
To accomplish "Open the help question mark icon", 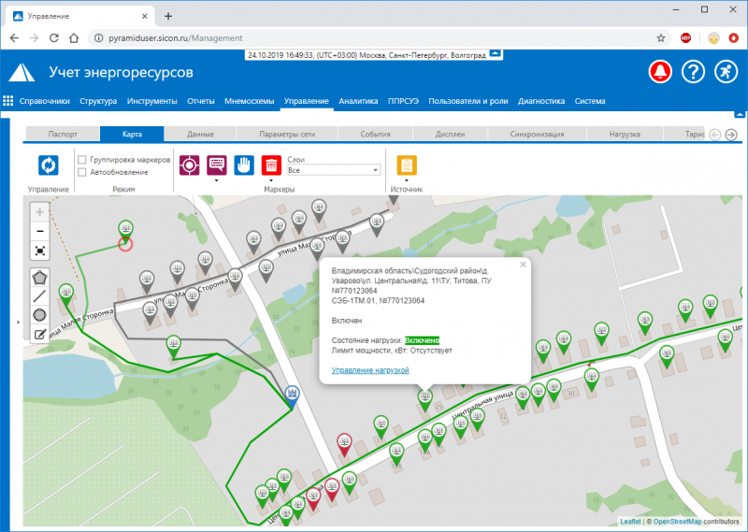I will [x=693, y=72].
